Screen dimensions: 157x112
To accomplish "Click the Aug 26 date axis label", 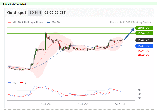I will pos(46,104).
